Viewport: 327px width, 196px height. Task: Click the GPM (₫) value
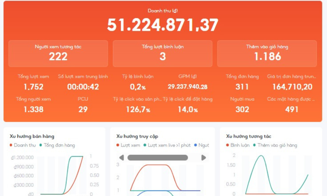click(x=187, y=87)
